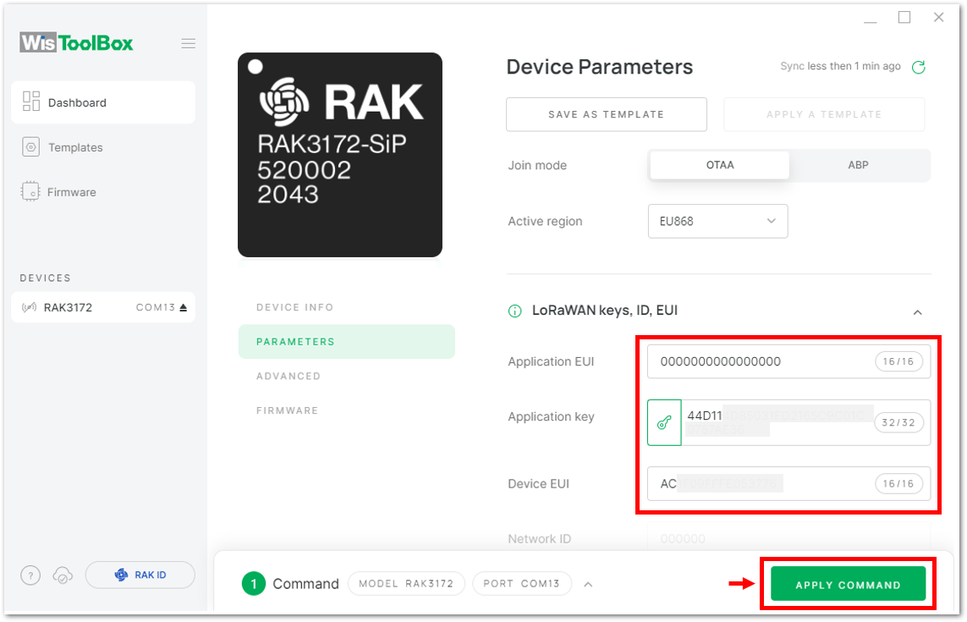The image size is (967, 622).
Task: Click the RAK3172-SiP chip image
Action: 340,155
